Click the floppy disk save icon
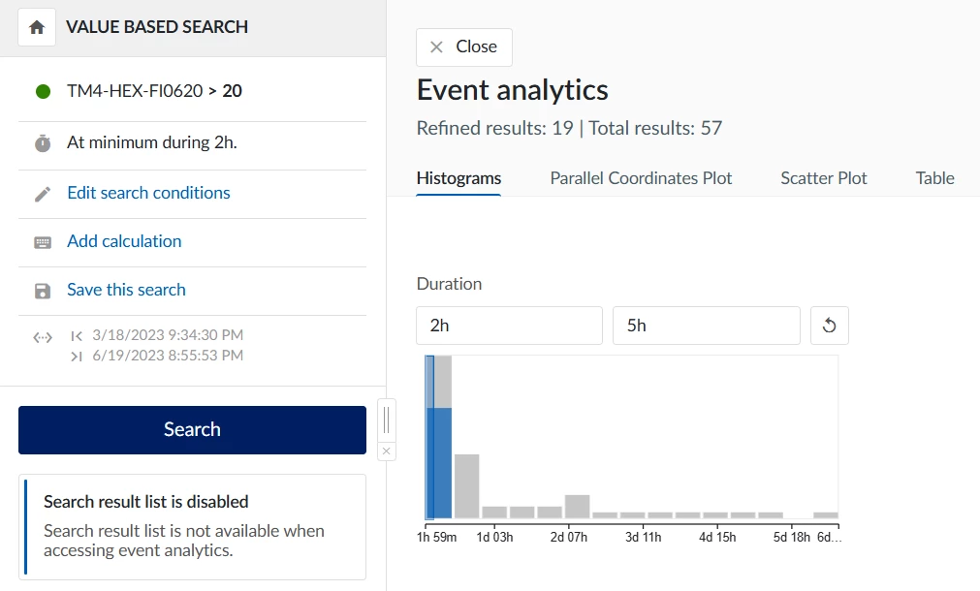Viewport: 980px width, 591px height. 43,291
